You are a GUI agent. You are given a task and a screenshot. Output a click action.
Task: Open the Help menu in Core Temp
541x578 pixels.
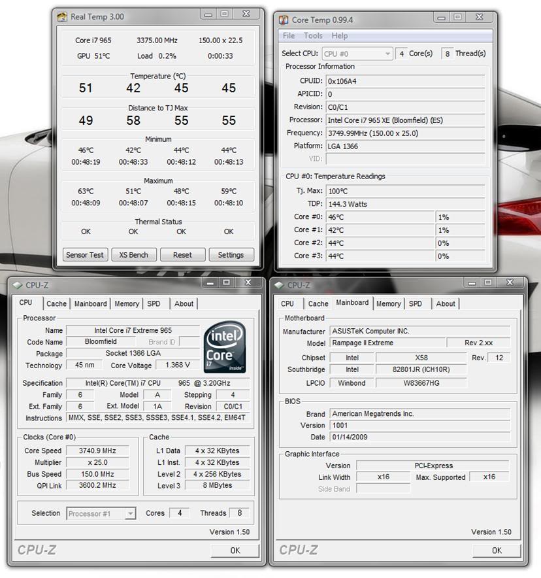(x=339, y=36)
